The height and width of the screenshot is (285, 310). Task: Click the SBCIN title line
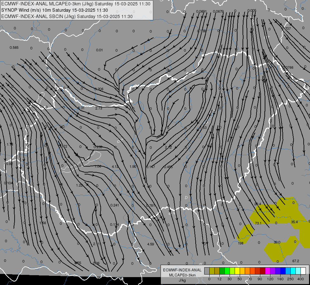click(67, 16)
